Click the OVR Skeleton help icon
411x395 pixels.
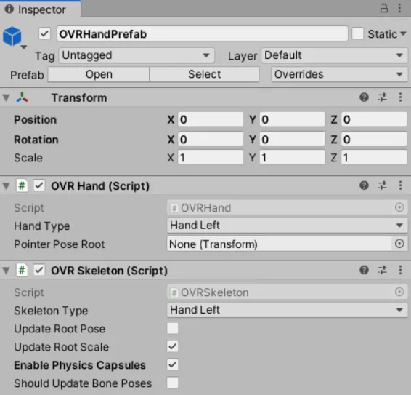364,270
